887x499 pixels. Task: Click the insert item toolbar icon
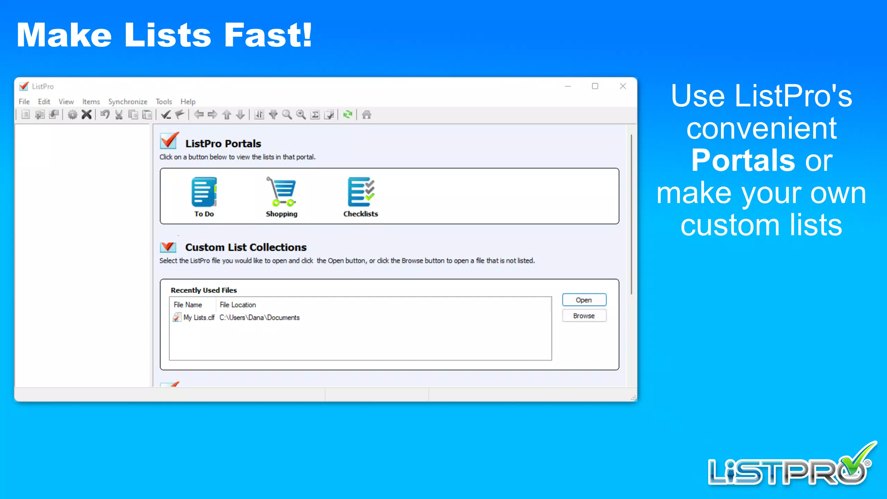click(x=39, y=114)
